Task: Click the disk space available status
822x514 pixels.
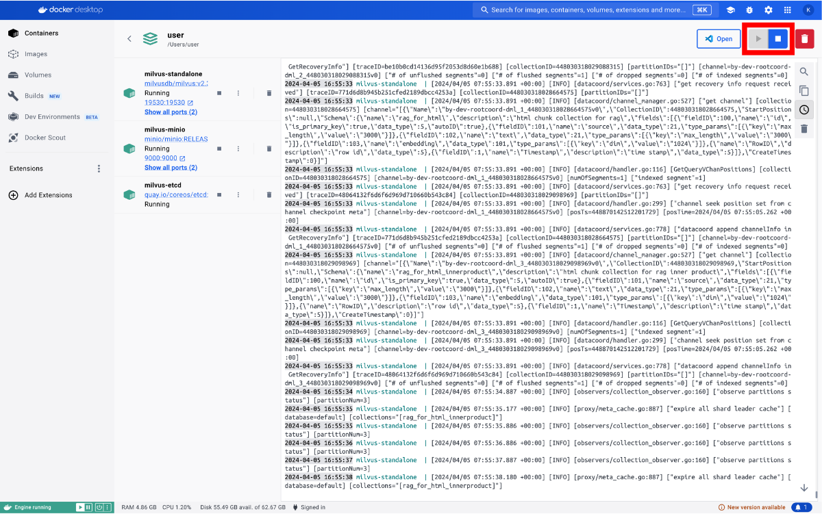Action: tap(243, 507)
